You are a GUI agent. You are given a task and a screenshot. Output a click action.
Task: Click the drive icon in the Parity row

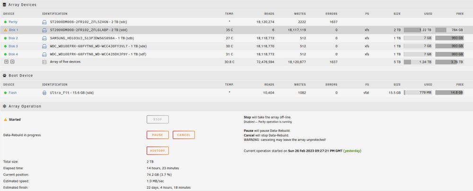(x=44, y=22)
